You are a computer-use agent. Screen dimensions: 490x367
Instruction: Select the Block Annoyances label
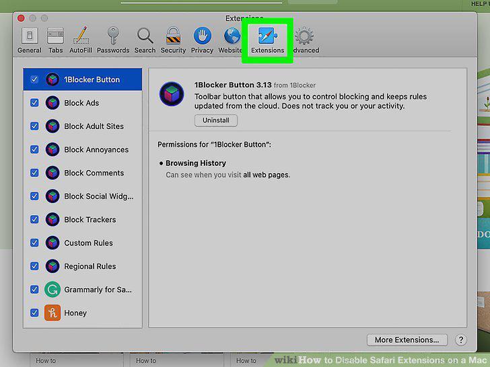click(96, 150)
